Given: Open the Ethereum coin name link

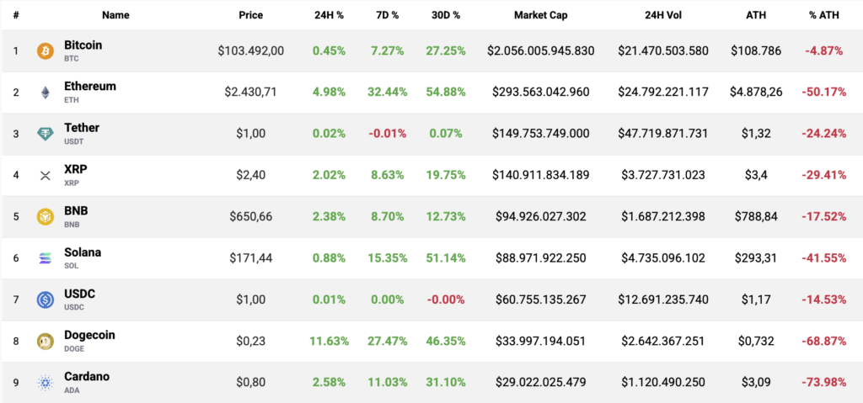Looking at the screenshot, I should click(90, 87).
